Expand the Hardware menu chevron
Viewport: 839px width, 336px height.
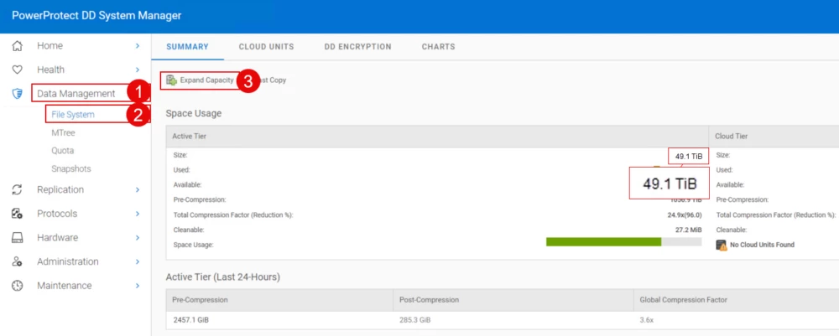[x=138, y=238]
